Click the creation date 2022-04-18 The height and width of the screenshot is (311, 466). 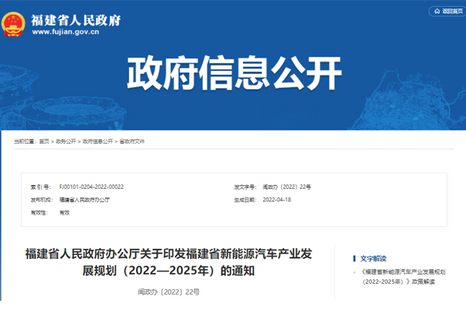[x=278, y=200]
